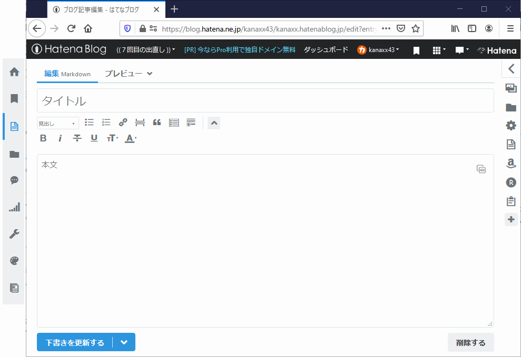Click the Hatena logo at header right

tap(497, 50)
